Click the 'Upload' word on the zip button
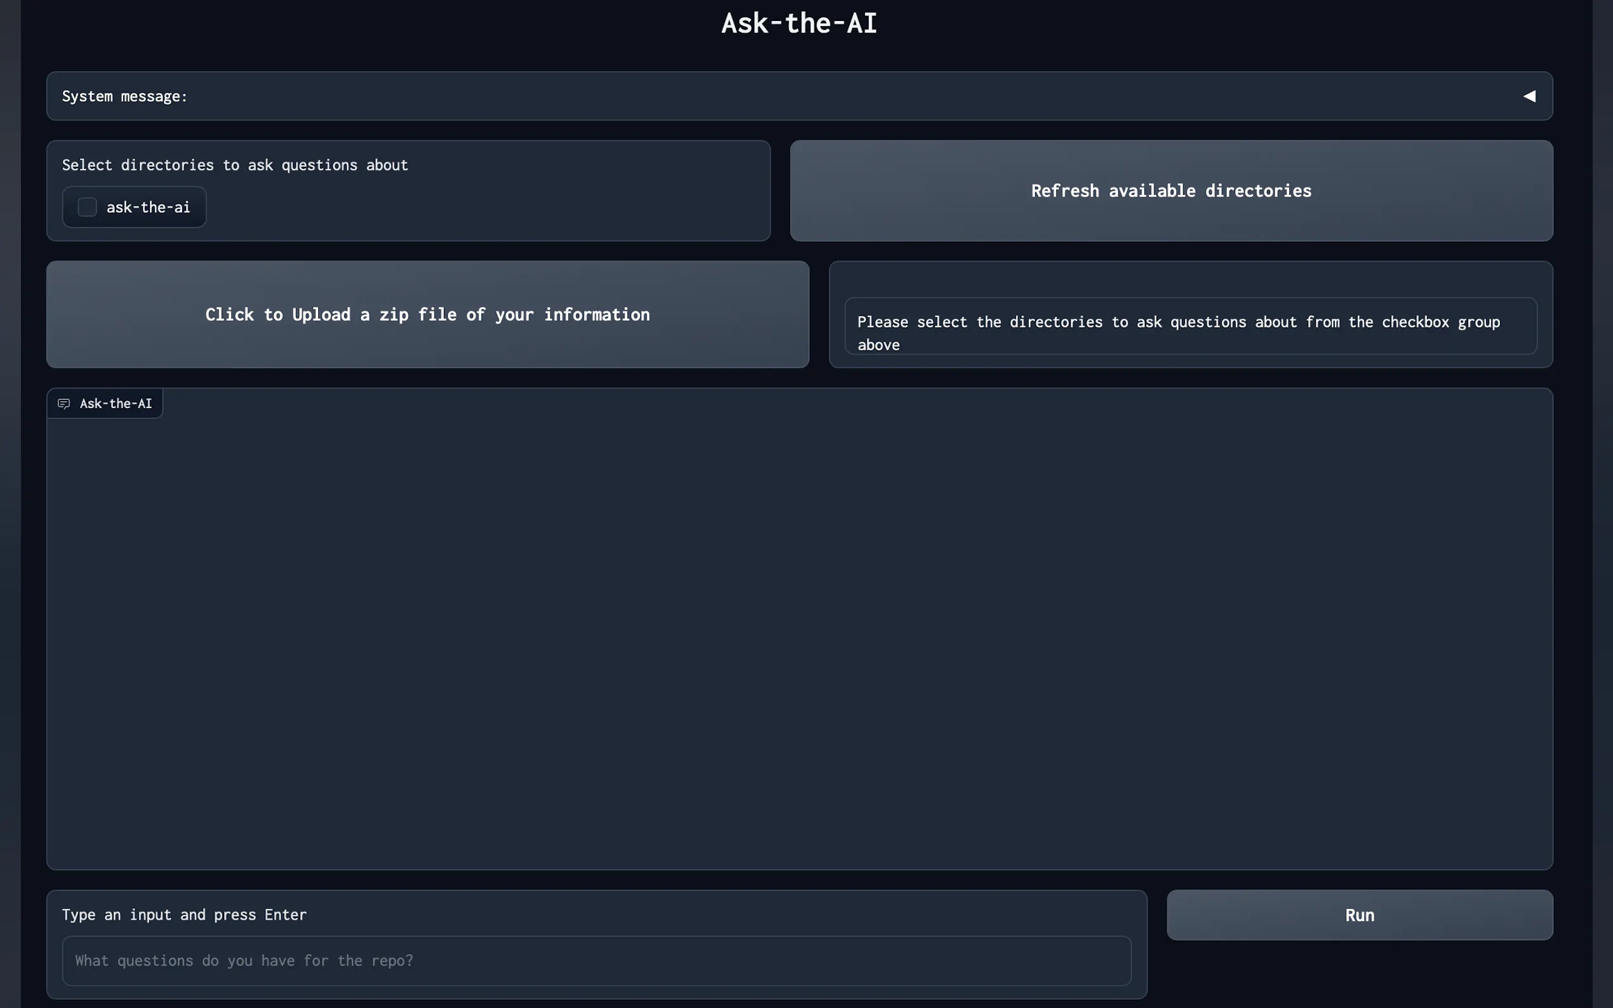 tap(321, 315)
